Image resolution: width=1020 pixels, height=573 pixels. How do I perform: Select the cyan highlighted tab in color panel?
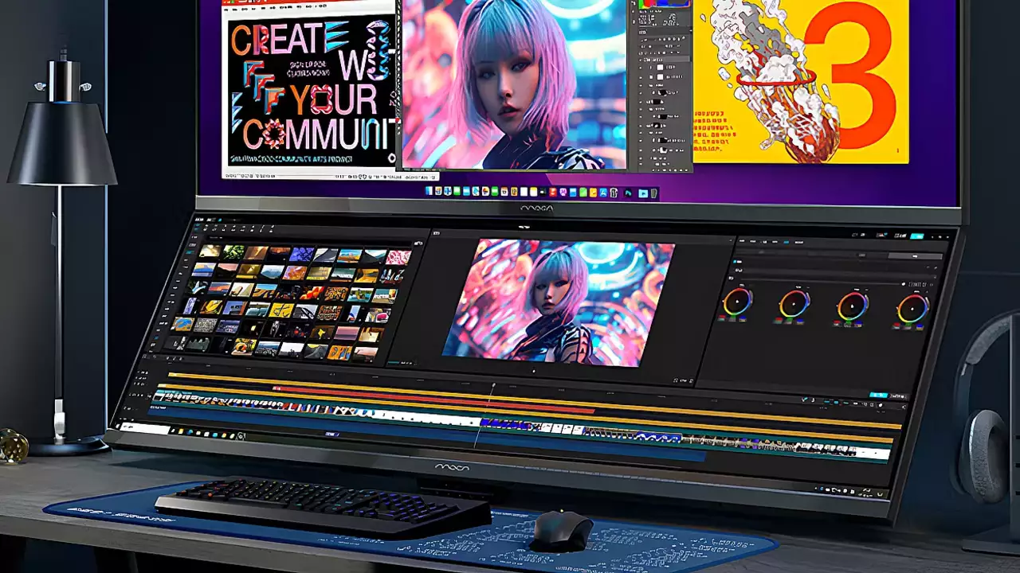785,241
